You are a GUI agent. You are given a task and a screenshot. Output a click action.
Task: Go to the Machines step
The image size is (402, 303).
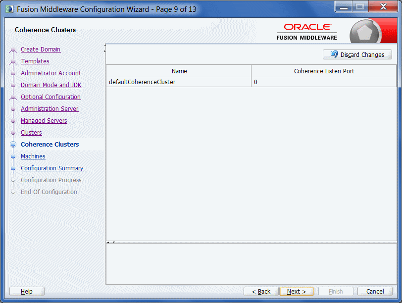pyautogui.click(x=33, y=156)
